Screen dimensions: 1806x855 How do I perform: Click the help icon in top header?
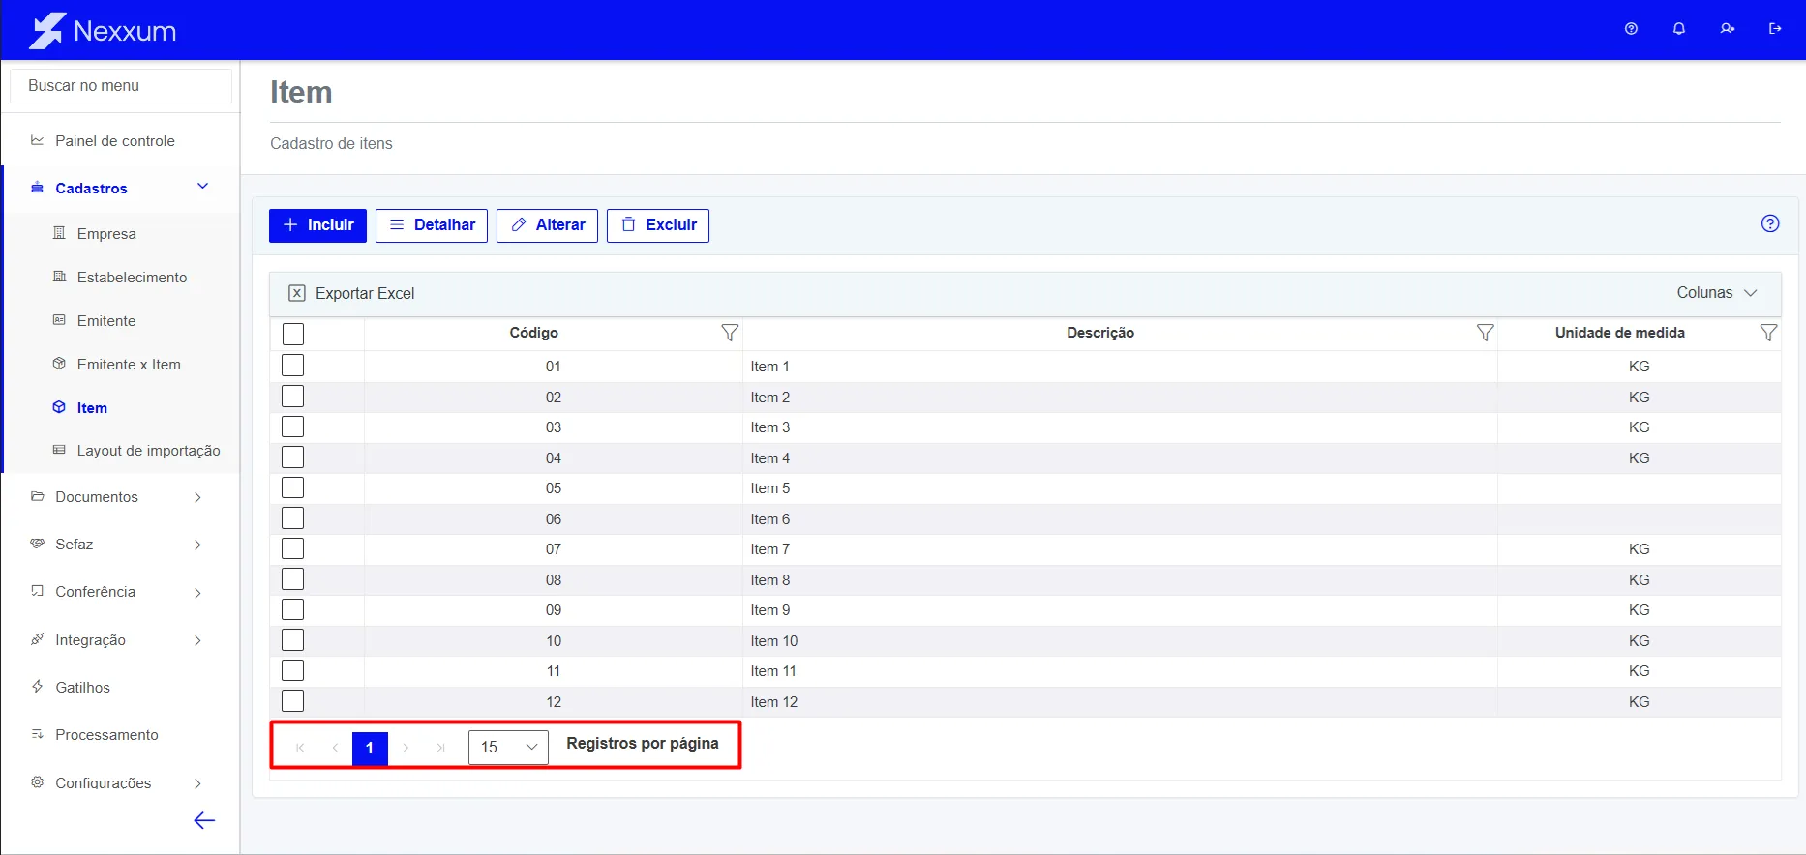coord(1631,29)
